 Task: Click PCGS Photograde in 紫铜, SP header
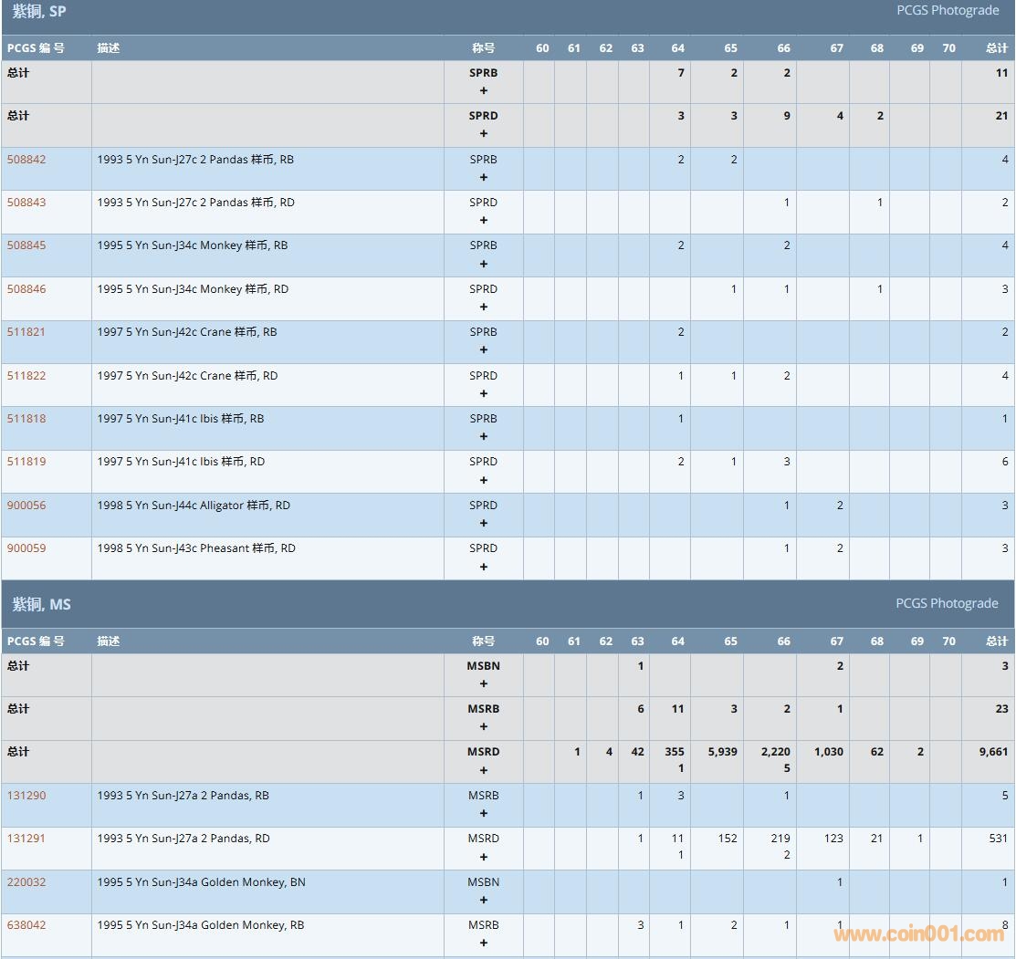coord(948,11)
